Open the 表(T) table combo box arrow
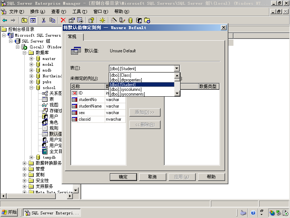 [177, 69]
